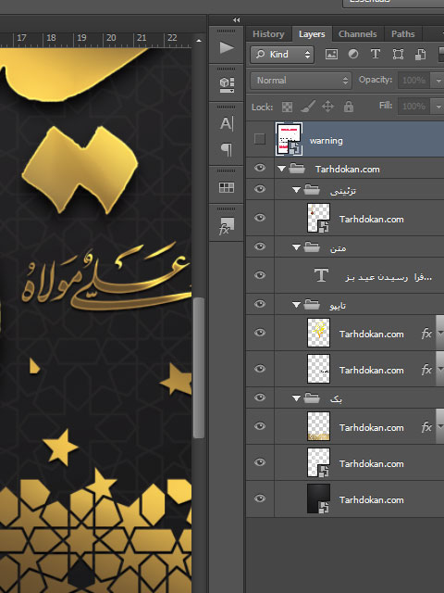
Task: Filter layers by type layers icon
Action: (376, 54)
